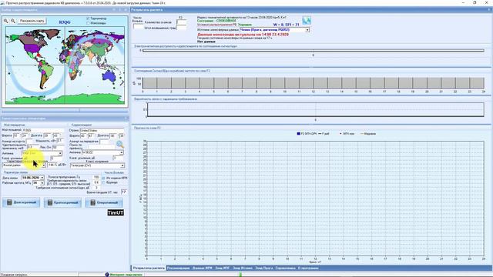The height and width of the screenshot is (277, 493).
Task: Open the ionospheric data source dropdown
Action: pyautogui.click(x=307, y=30)
